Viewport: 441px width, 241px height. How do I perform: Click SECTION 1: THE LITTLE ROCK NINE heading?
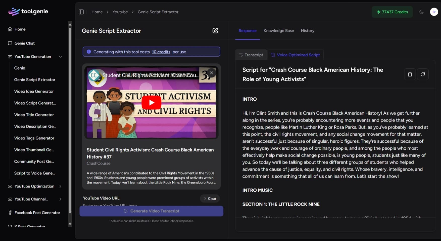point(281,204)
